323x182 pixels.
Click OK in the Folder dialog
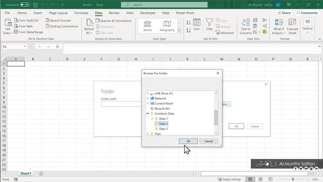pos(236,126)
